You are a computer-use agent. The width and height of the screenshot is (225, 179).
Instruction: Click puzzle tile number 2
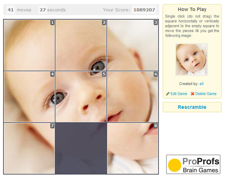(81, 45)
